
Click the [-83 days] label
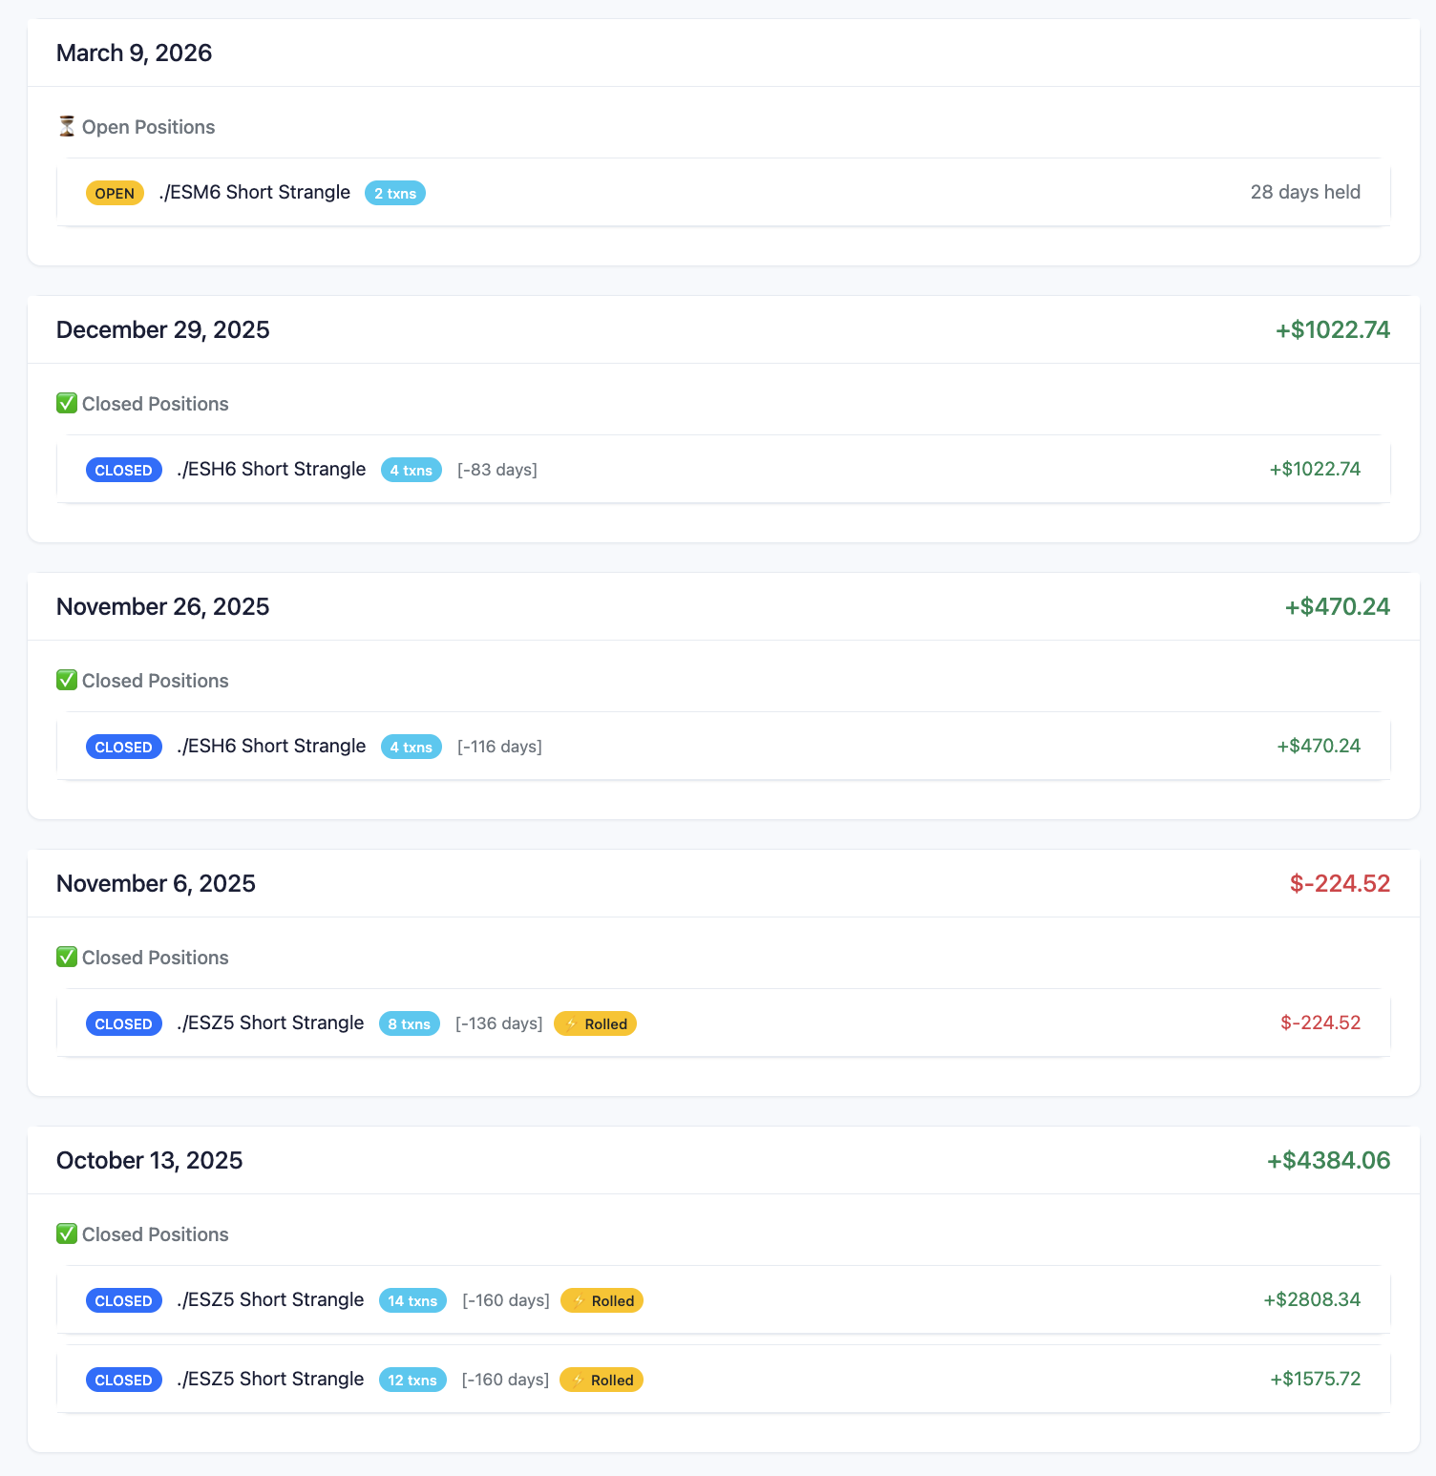coord(497,470)
